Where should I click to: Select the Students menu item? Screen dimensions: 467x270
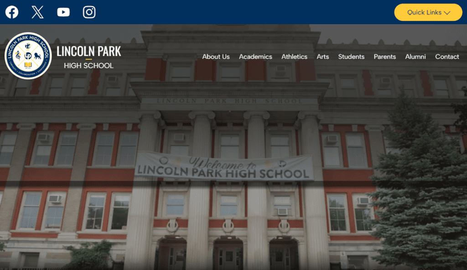tap(351, 57)
